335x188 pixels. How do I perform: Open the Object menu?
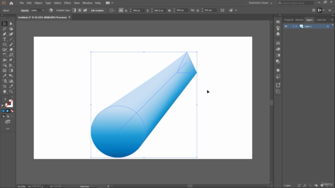[x=38, y=3]
